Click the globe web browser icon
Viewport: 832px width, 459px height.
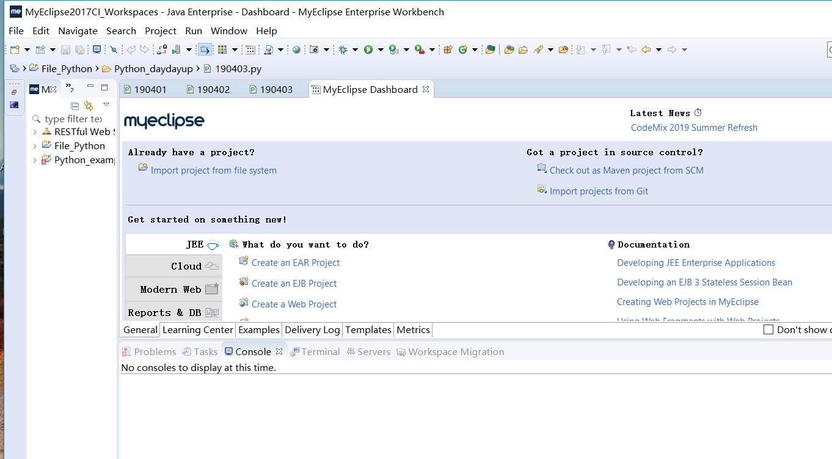tap(296, 50)
